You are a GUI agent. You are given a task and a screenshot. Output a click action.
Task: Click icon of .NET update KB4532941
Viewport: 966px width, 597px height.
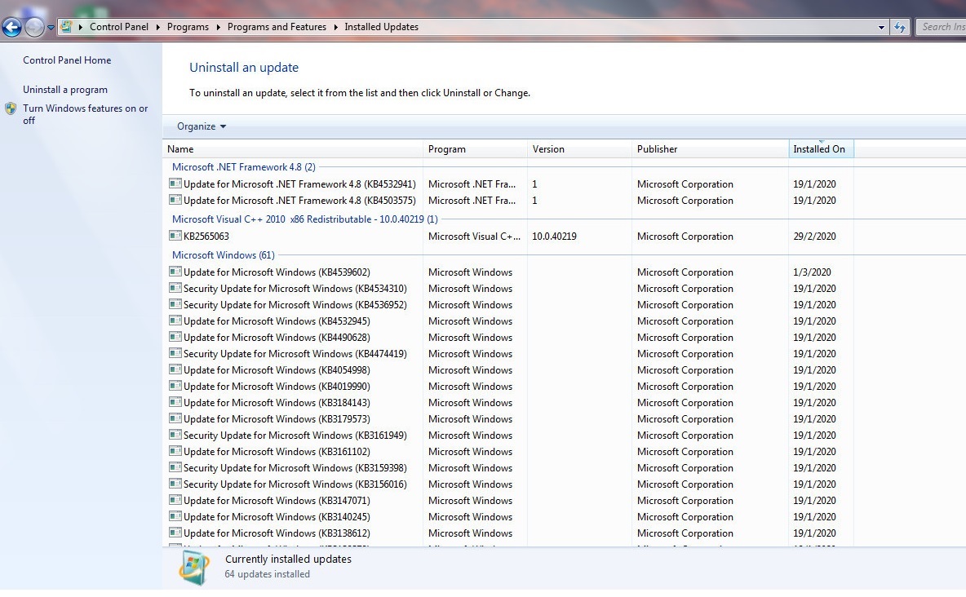coord(175,184)
